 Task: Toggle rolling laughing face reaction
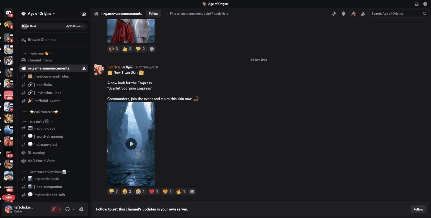pos(140,192)
